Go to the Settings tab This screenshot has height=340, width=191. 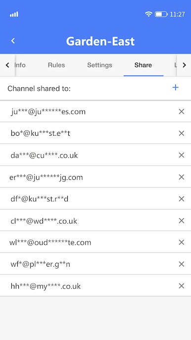[x=99, y=65]
